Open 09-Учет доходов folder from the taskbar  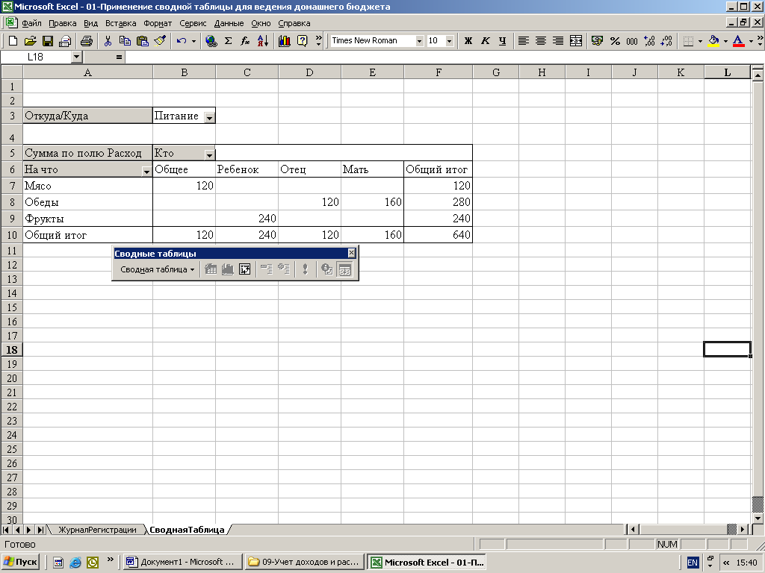(x=305, y=562)
